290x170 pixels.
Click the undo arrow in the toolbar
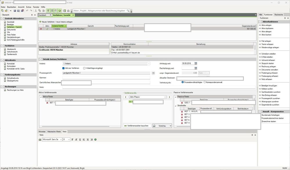click(x=27, y=11)
